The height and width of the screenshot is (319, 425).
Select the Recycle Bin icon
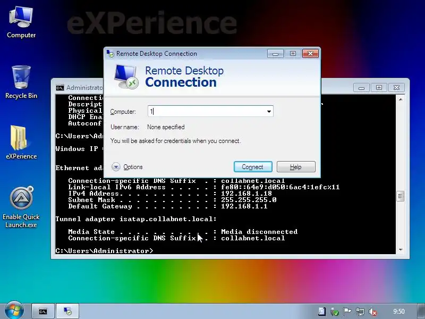click(21, 82)
